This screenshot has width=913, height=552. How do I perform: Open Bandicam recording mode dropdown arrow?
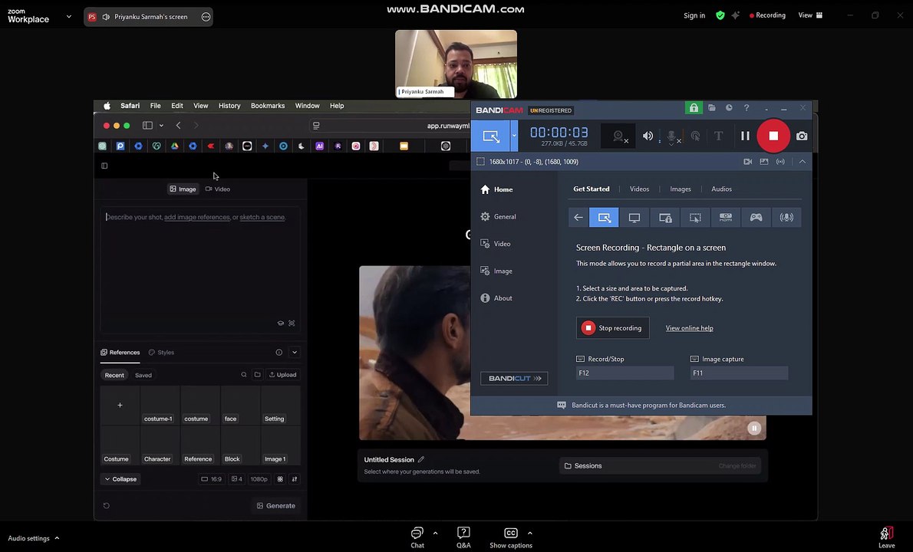pyautogui.click(x=513, y=136)
